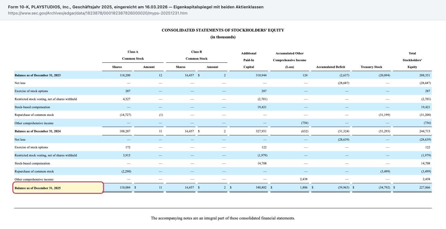The width and height of the screenshot is (446, 229).
Task: Click 'Stock-based compensation' label in the 19,421 row
Action: [32, 107]
